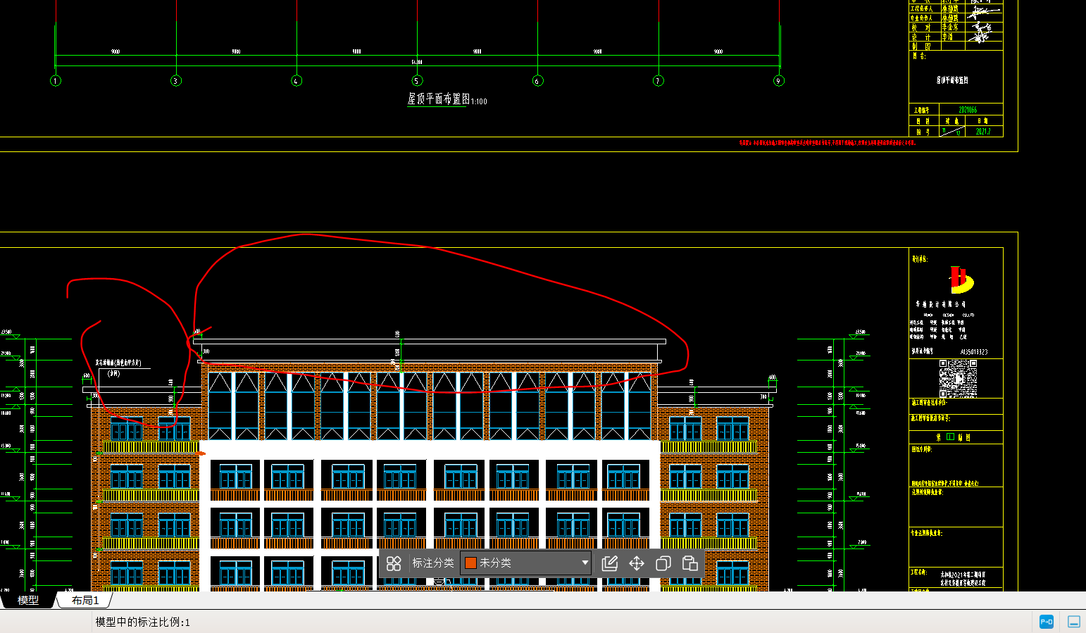Image resolution: width=1086 pixels, height=633 pixels.
Task: Select grid axis bubble number 7
Action: (x=659, y=80)
